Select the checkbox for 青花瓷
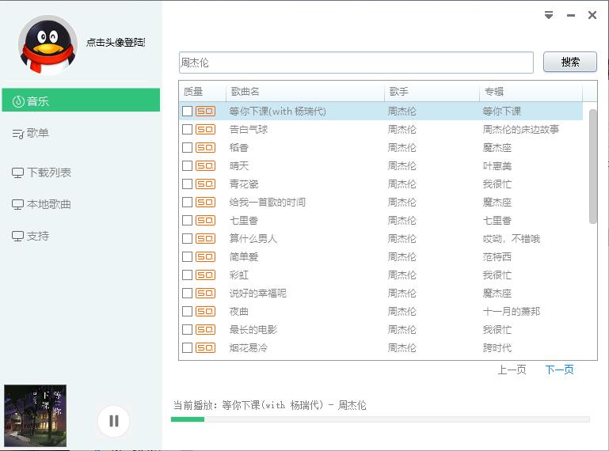Screen dimensions: 609x451 (x=187, y=184)
